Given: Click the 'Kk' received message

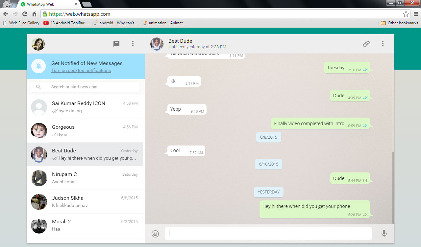Looking at the screenshot, I should click(x=184, y=81).
